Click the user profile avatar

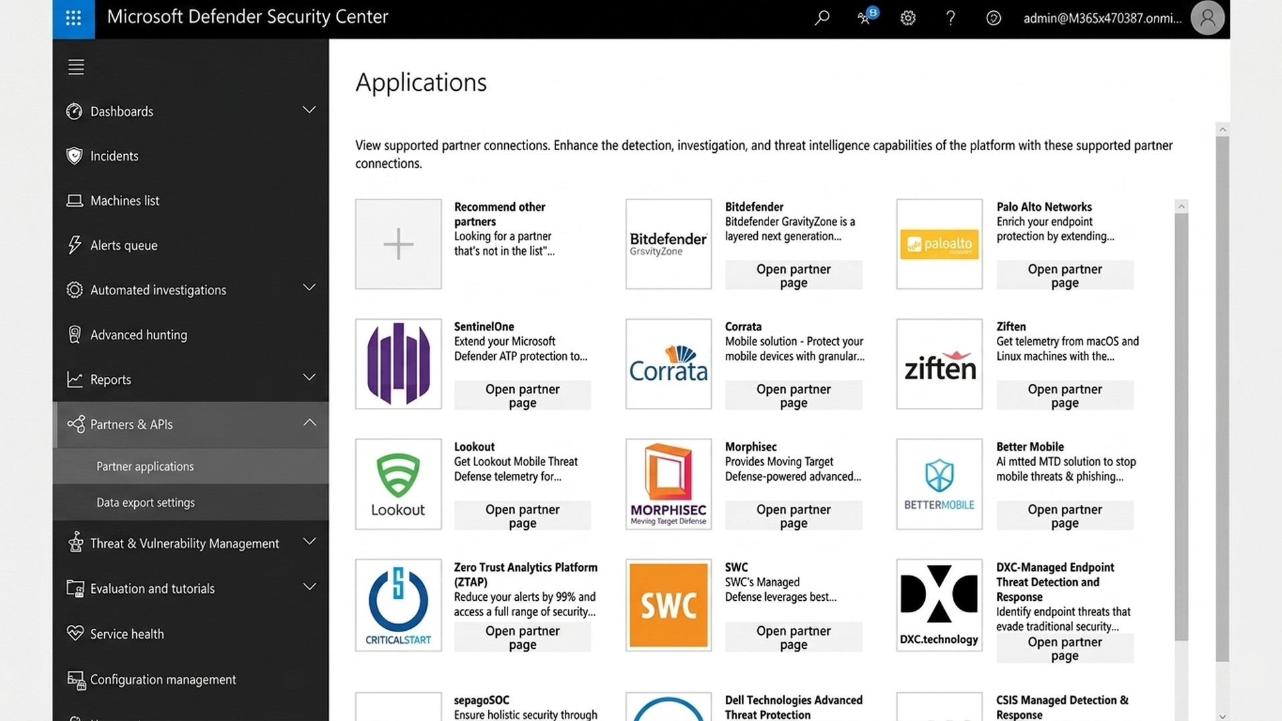click(x=1207, y=18)
